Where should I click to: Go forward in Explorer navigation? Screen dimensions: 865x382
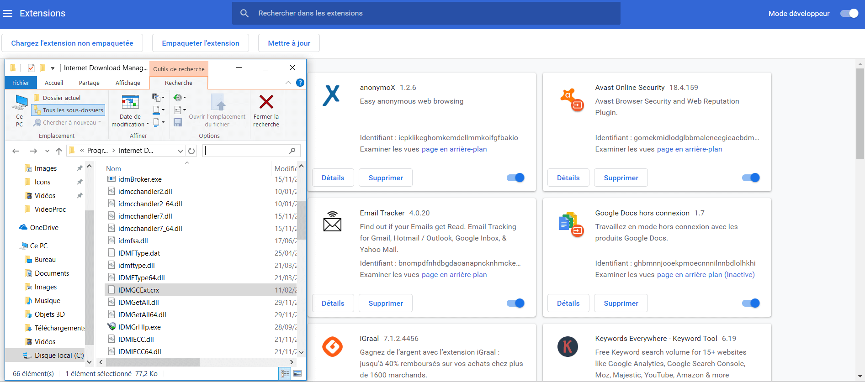(33, 151)
